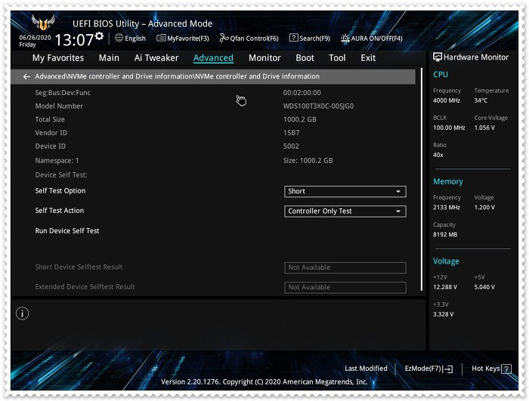The image size is (529, 401).
Task: Click the MyFavorite list icon
Action: coord(161,38)
